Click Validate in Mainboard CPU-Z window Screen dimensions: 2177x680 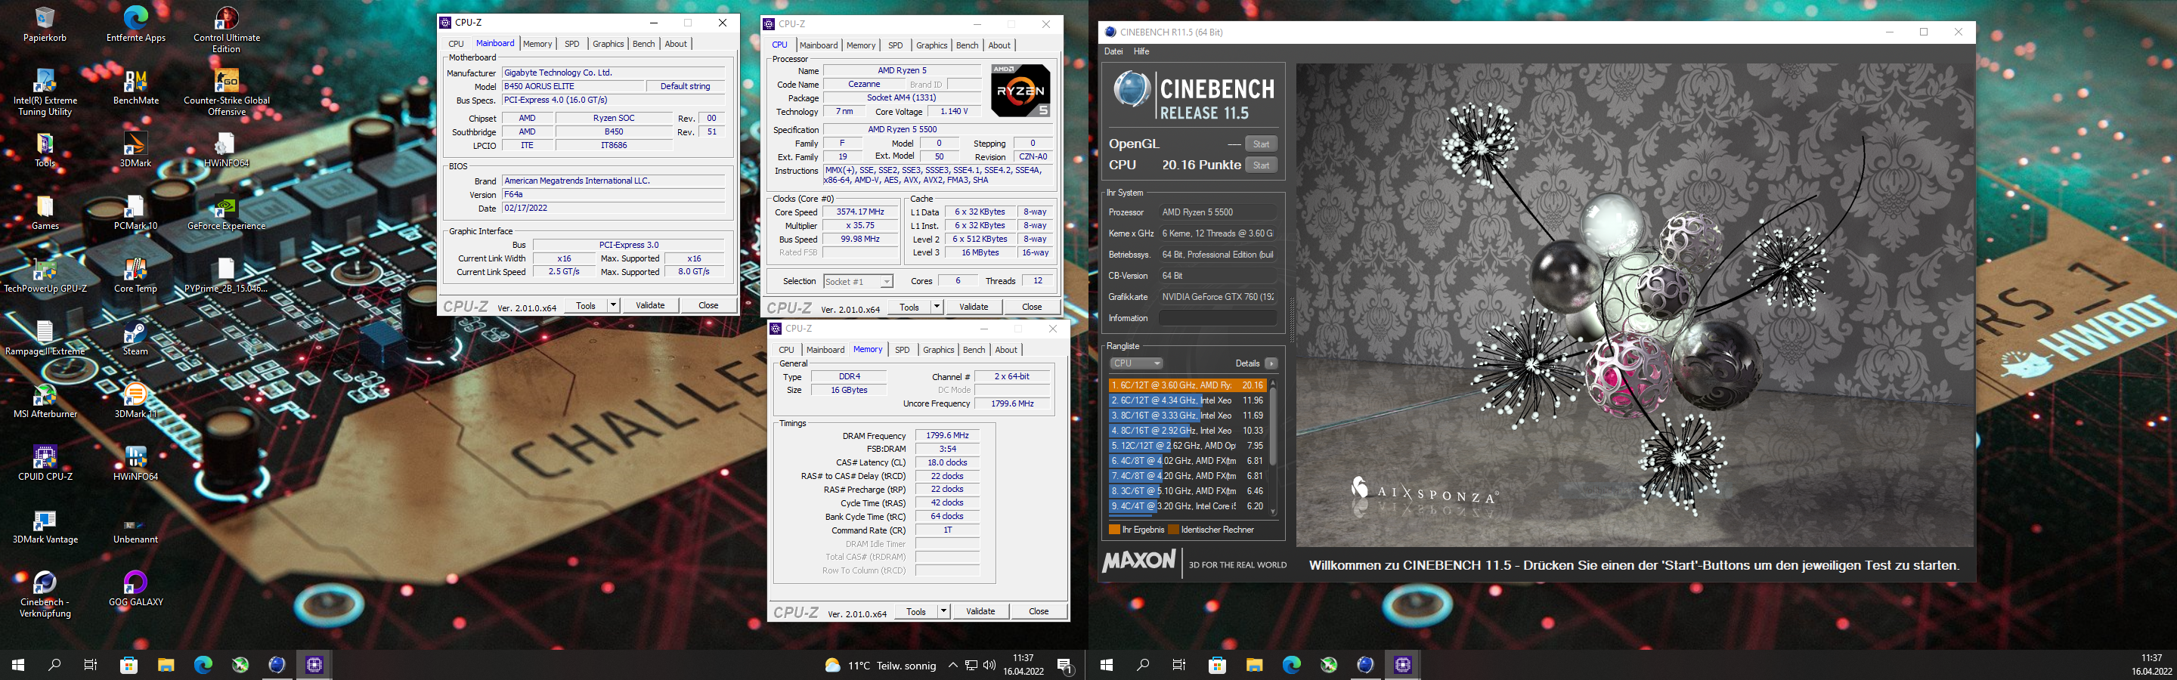tap(650, 305)
